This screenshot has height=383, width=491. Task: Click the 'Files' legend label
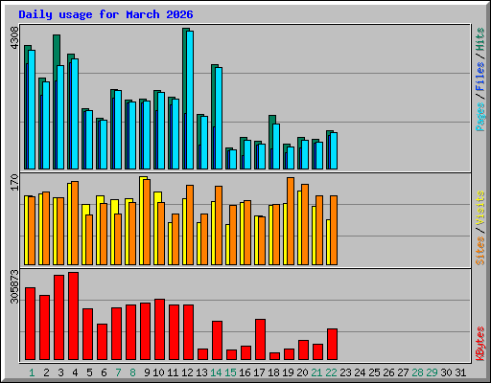pyautogui.click(x=480, y=77)
